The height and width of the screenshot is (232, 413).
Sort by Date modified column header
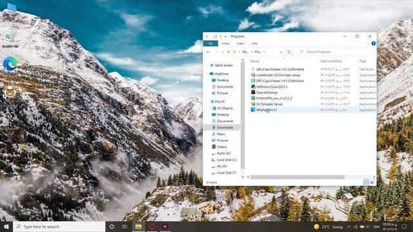click(x=331, y=61)
